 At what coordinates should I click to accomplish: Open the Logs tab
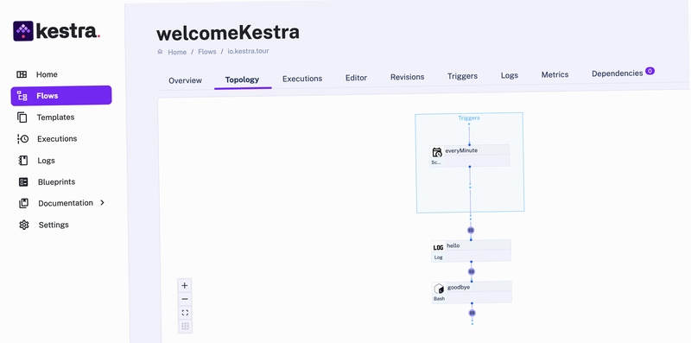click(x=510, y=75)
